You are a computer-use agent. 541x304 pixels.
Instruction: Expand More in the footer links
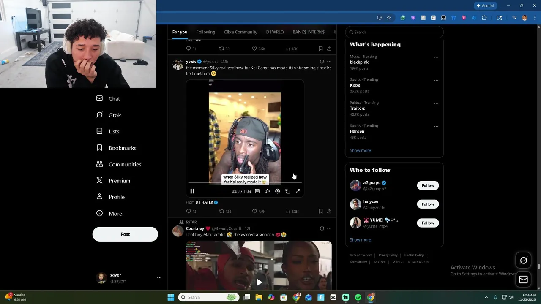398,262
